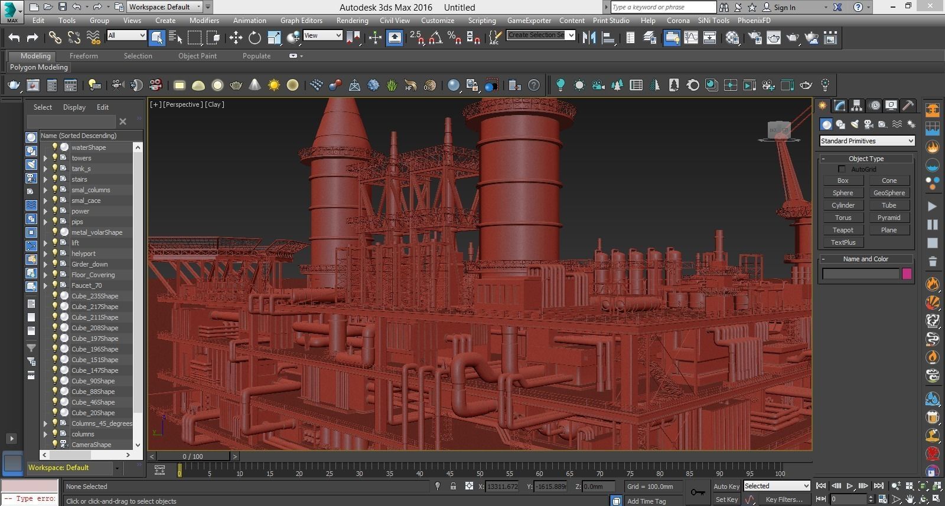Open Key Filters dialog

pos(784,500)
